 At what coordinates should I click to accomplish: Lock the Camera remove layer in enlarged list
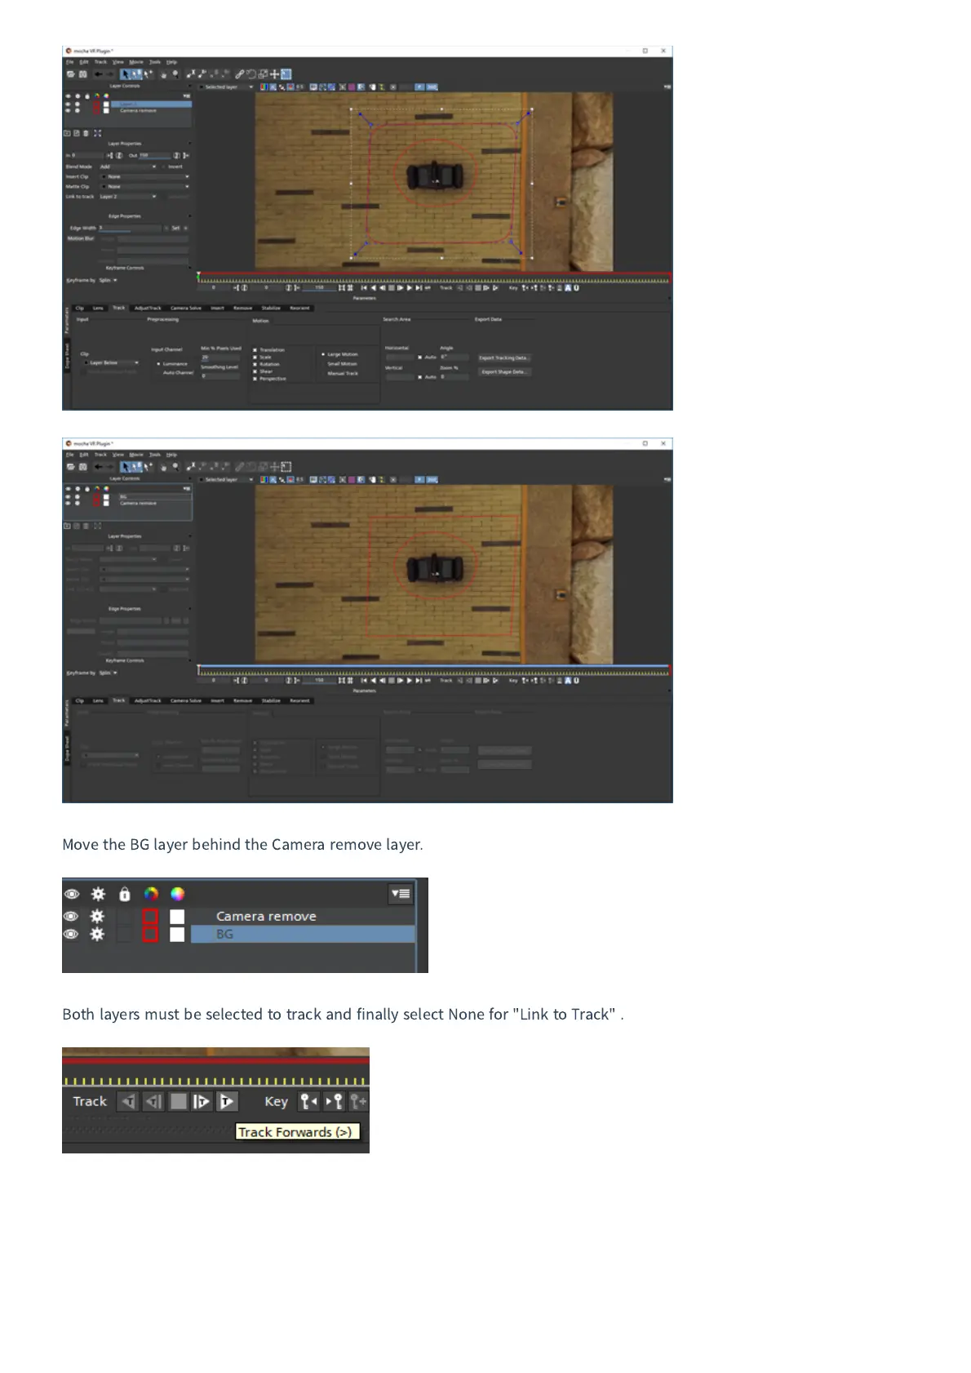(124, 916)
